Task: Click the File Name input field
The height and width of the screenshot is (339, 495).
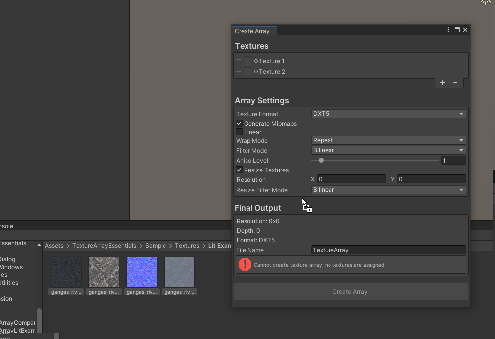Action: tap(388, 250)
